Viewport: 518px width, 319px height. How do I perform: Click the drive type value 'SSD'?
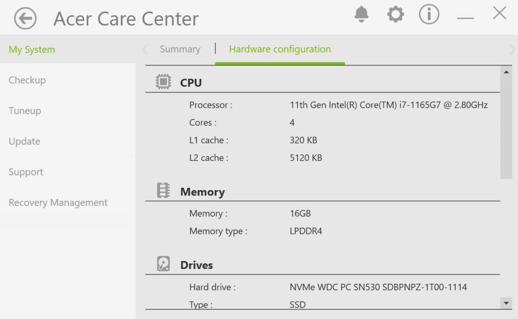[297, 305]
